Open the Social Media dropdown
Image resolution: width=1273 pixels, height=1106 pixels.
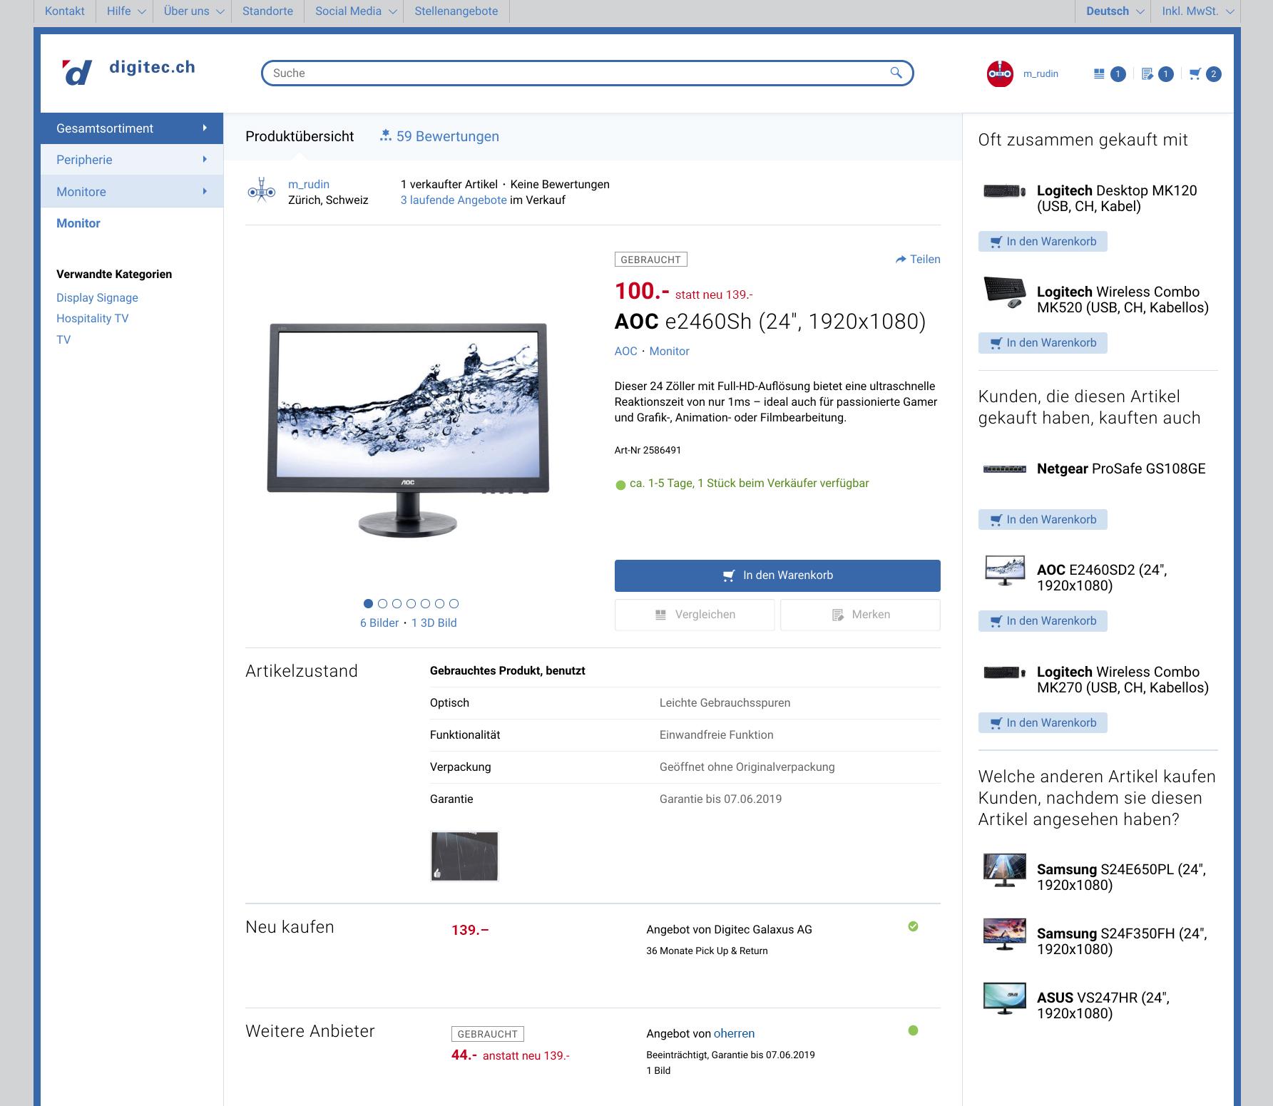click(355, 11)
